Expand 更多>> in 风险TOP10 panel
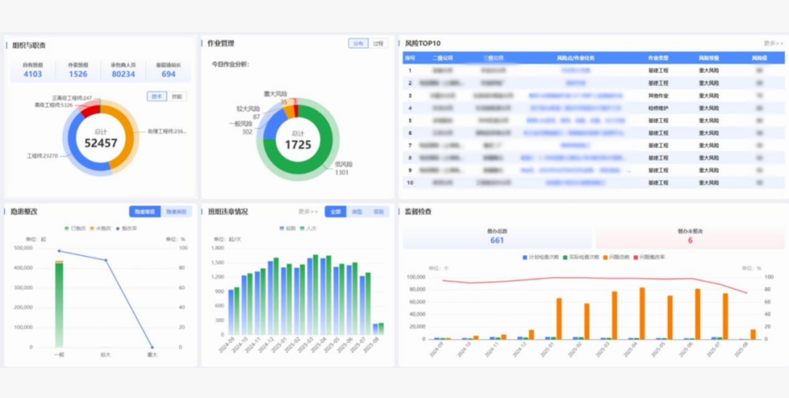 click(x=773, y=43)
